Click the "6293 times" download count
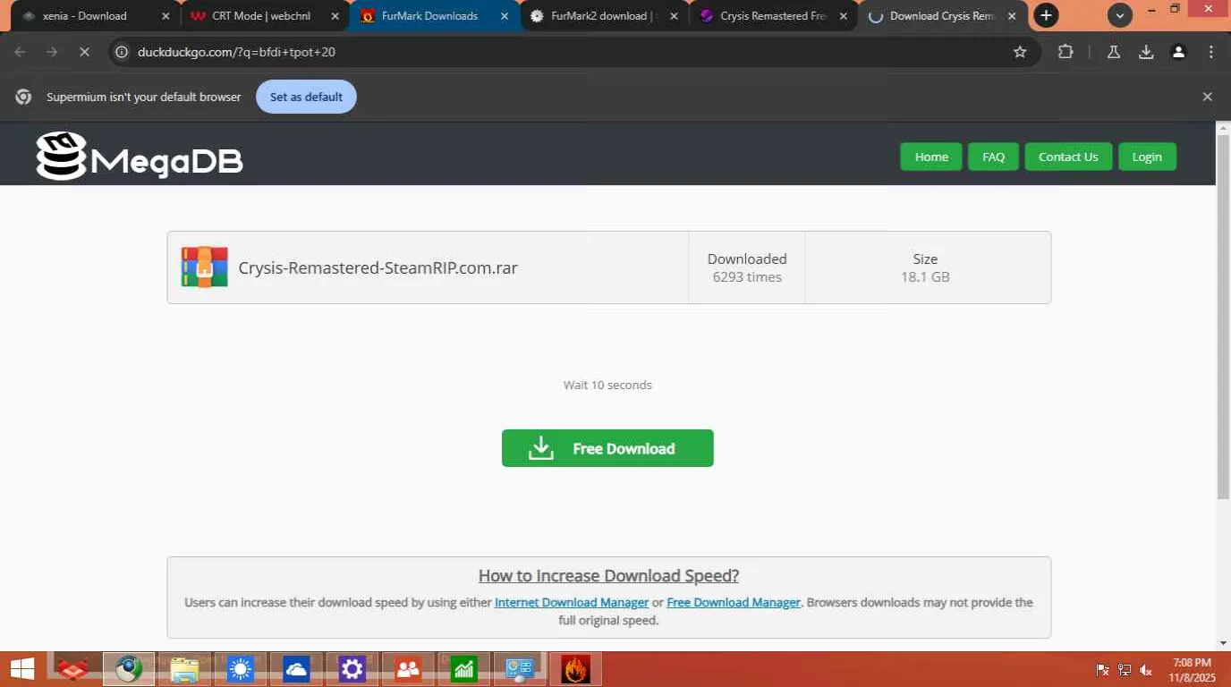The image size is (1231, 687). pyautogui.click(x=747, y=276)
